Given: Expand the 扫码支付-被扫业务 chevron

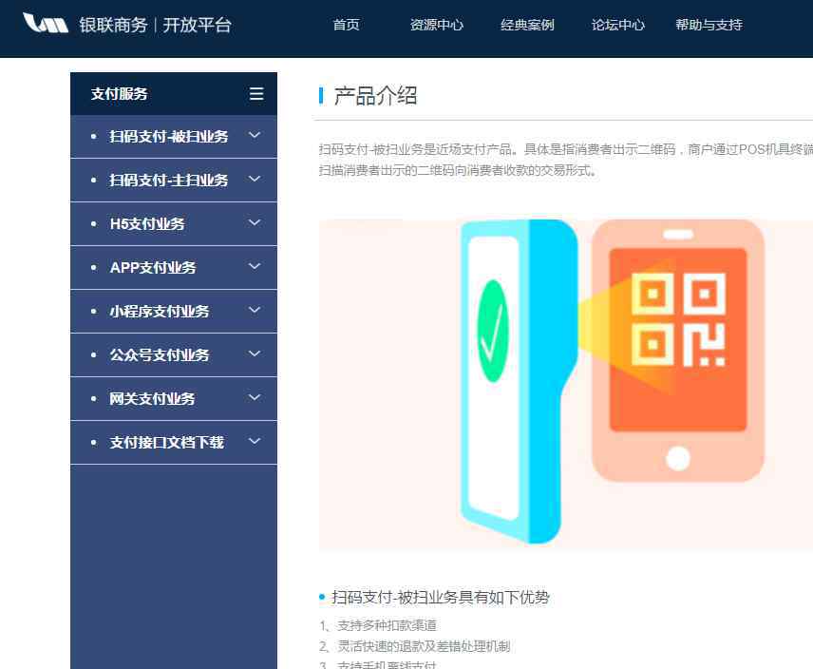Looking at the screenshot, I should [x=255, y=135].
